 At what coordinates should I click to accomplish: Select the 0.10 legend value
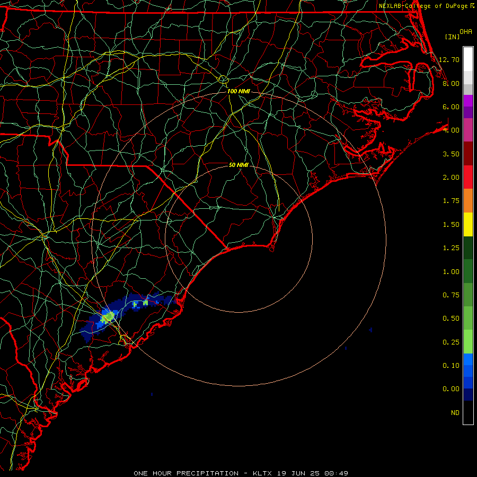[451, 366]
